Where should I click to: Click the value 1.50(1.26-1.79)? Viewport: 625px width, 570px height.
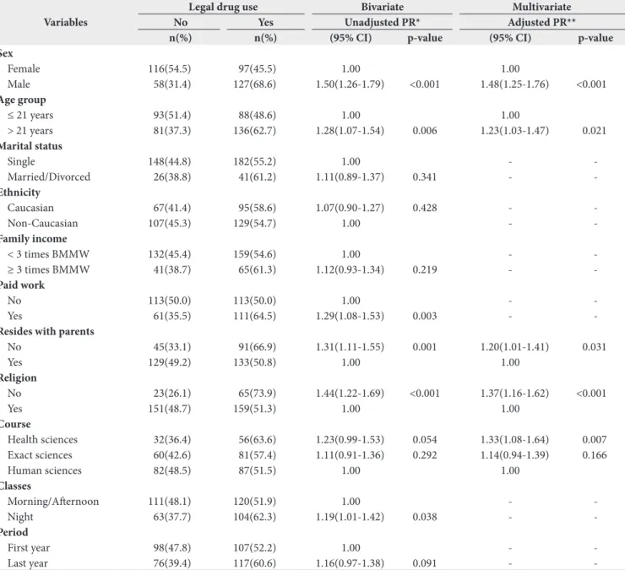[x=350, y=84]
